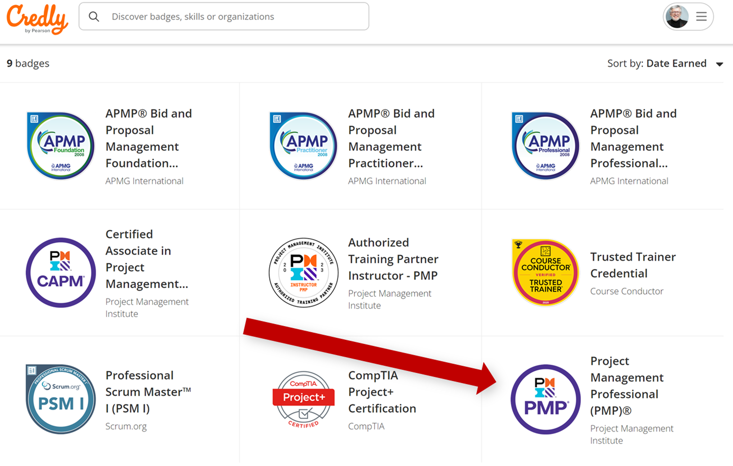The width and height of the screenshot is (733, 466).
Task: Click the search magnifier icon
Action: click(x=94, y=17)
